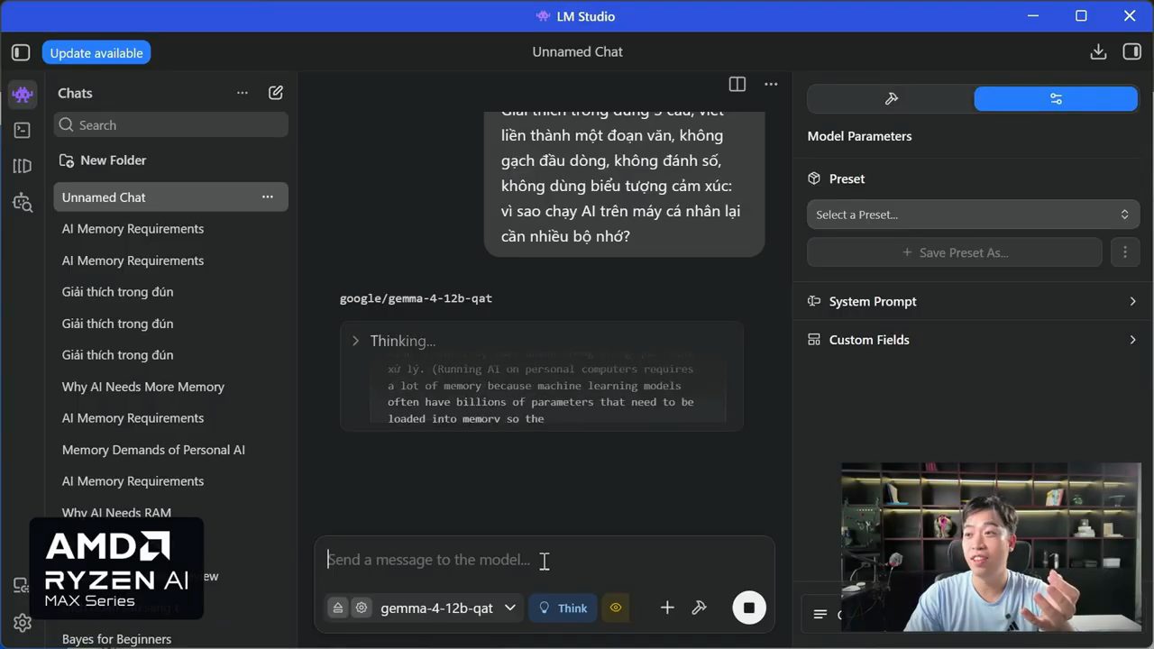Open the Discover models robot icon
1154x649 pixels.
click(23, 202)
